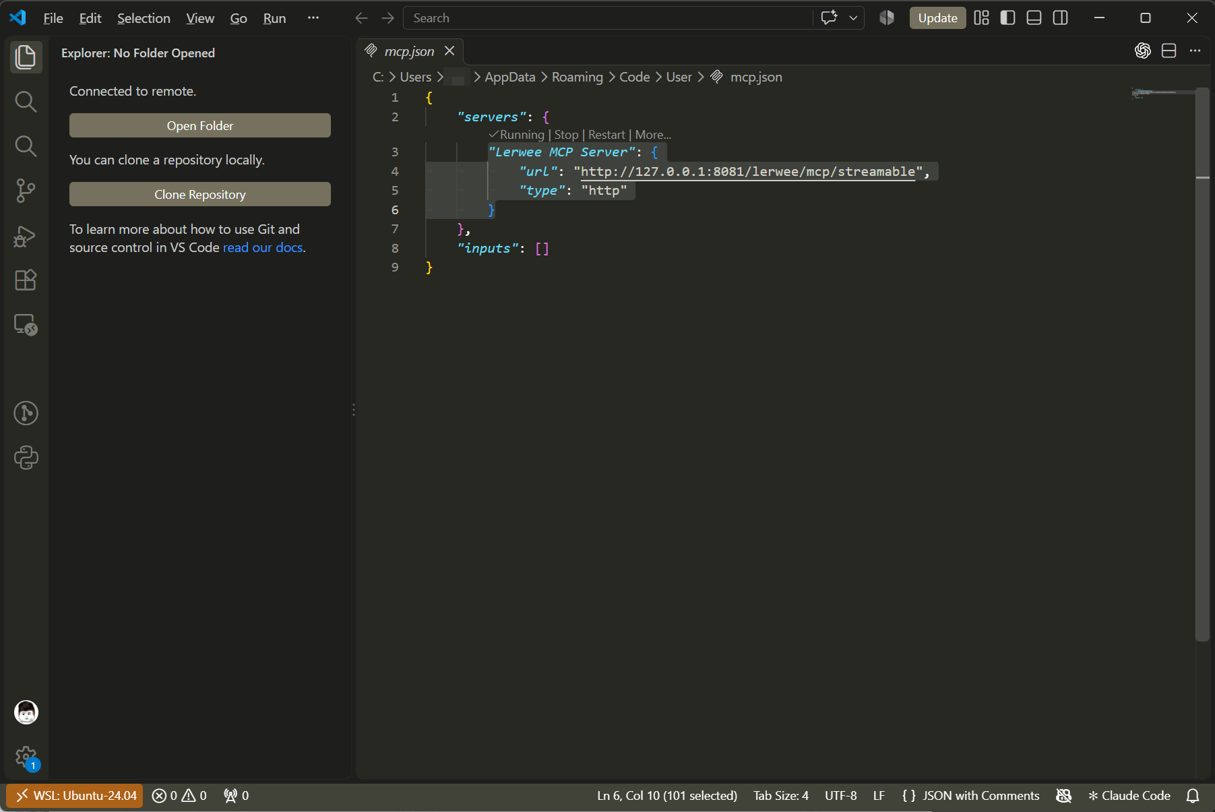Toggle the Secondary Side Bar
1215x812 pixels.
1060,18
